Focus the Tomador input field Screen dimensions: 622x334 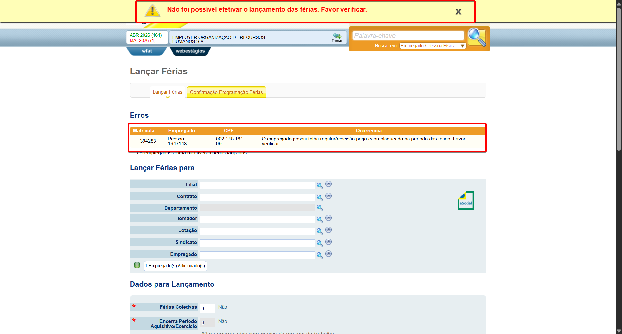point(257,219)
